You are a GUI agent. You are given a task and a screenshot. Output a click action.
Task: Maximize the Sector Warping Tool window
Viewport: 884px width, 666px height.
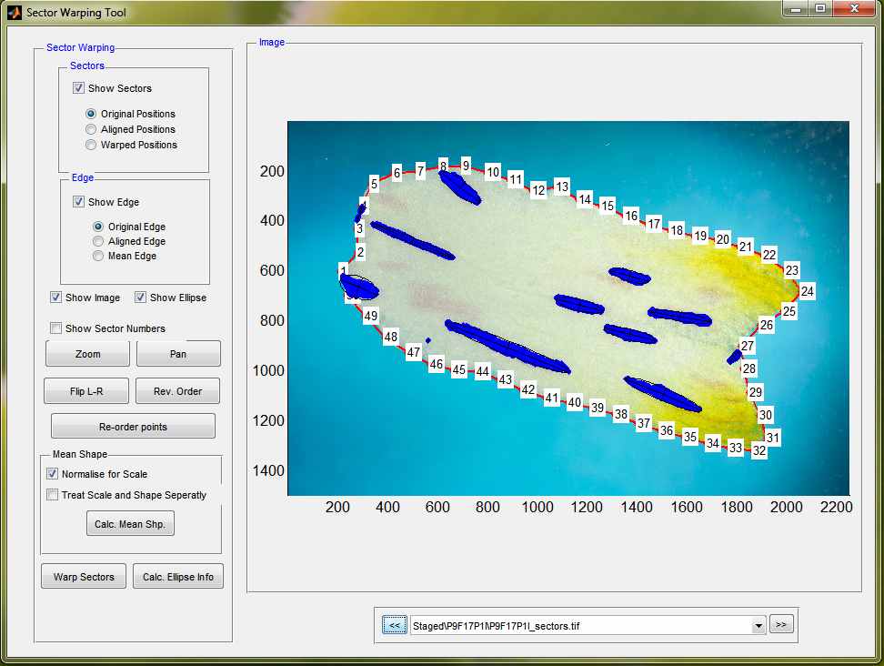(x=820, y=9)
